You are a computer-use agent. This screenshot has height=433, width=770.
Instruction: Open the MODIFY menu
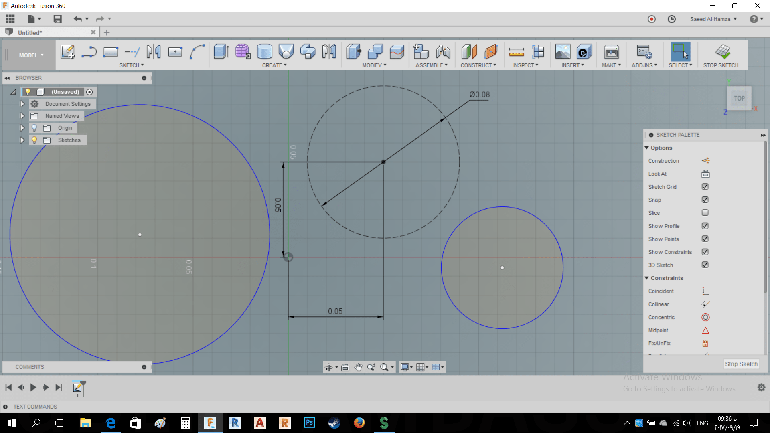374,65
